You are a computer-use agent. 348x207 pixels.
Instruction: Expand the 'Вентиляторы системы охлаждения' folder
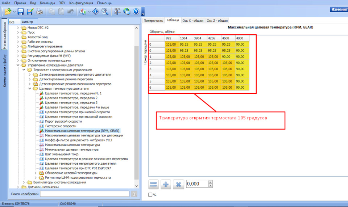(24, 182)
